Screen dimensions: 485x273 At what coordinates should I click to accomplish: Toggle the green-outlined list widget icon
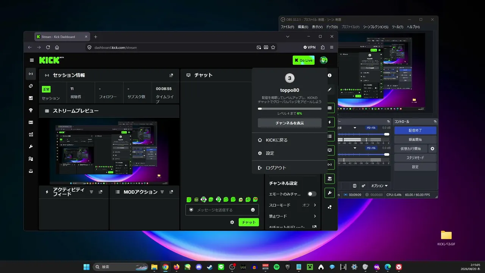click(x=330, y=136)
